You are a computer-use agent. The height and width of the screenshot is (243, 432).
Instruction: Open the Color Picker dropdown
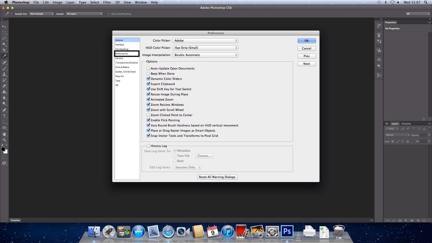205,41
